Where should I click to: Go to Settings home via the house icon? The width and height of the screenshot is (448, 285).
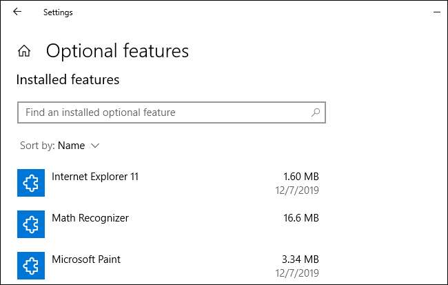(24, 51)
